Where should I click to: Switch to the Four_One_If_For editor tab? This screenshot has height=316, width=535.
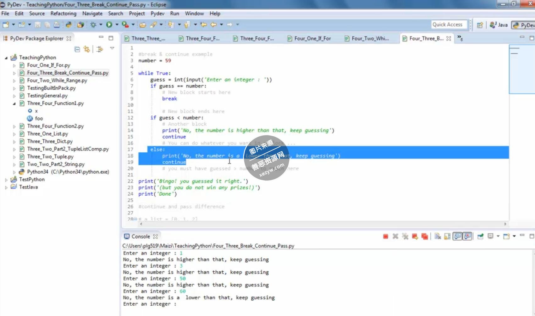point(312,39)
